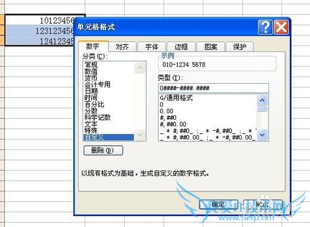Open the 保护 tab

point(240,47)
